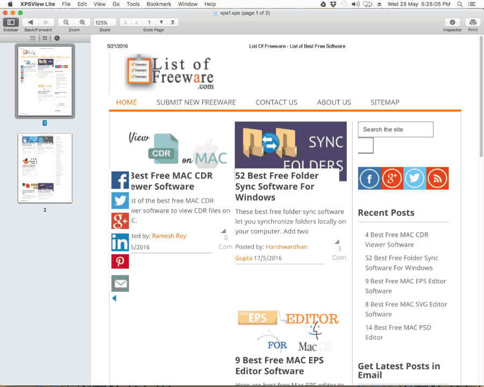The image size is (484, 387).
Task: Share via the email envelope icon
Action: [120, 283]
